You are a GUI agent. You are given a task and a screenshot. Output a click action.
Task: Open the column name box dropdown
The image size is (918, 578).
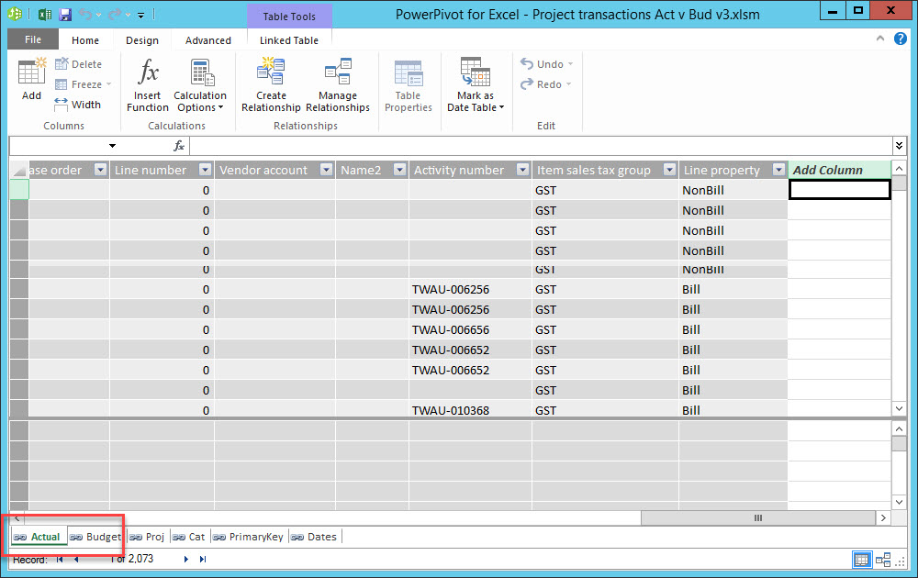tap(112, 146)
